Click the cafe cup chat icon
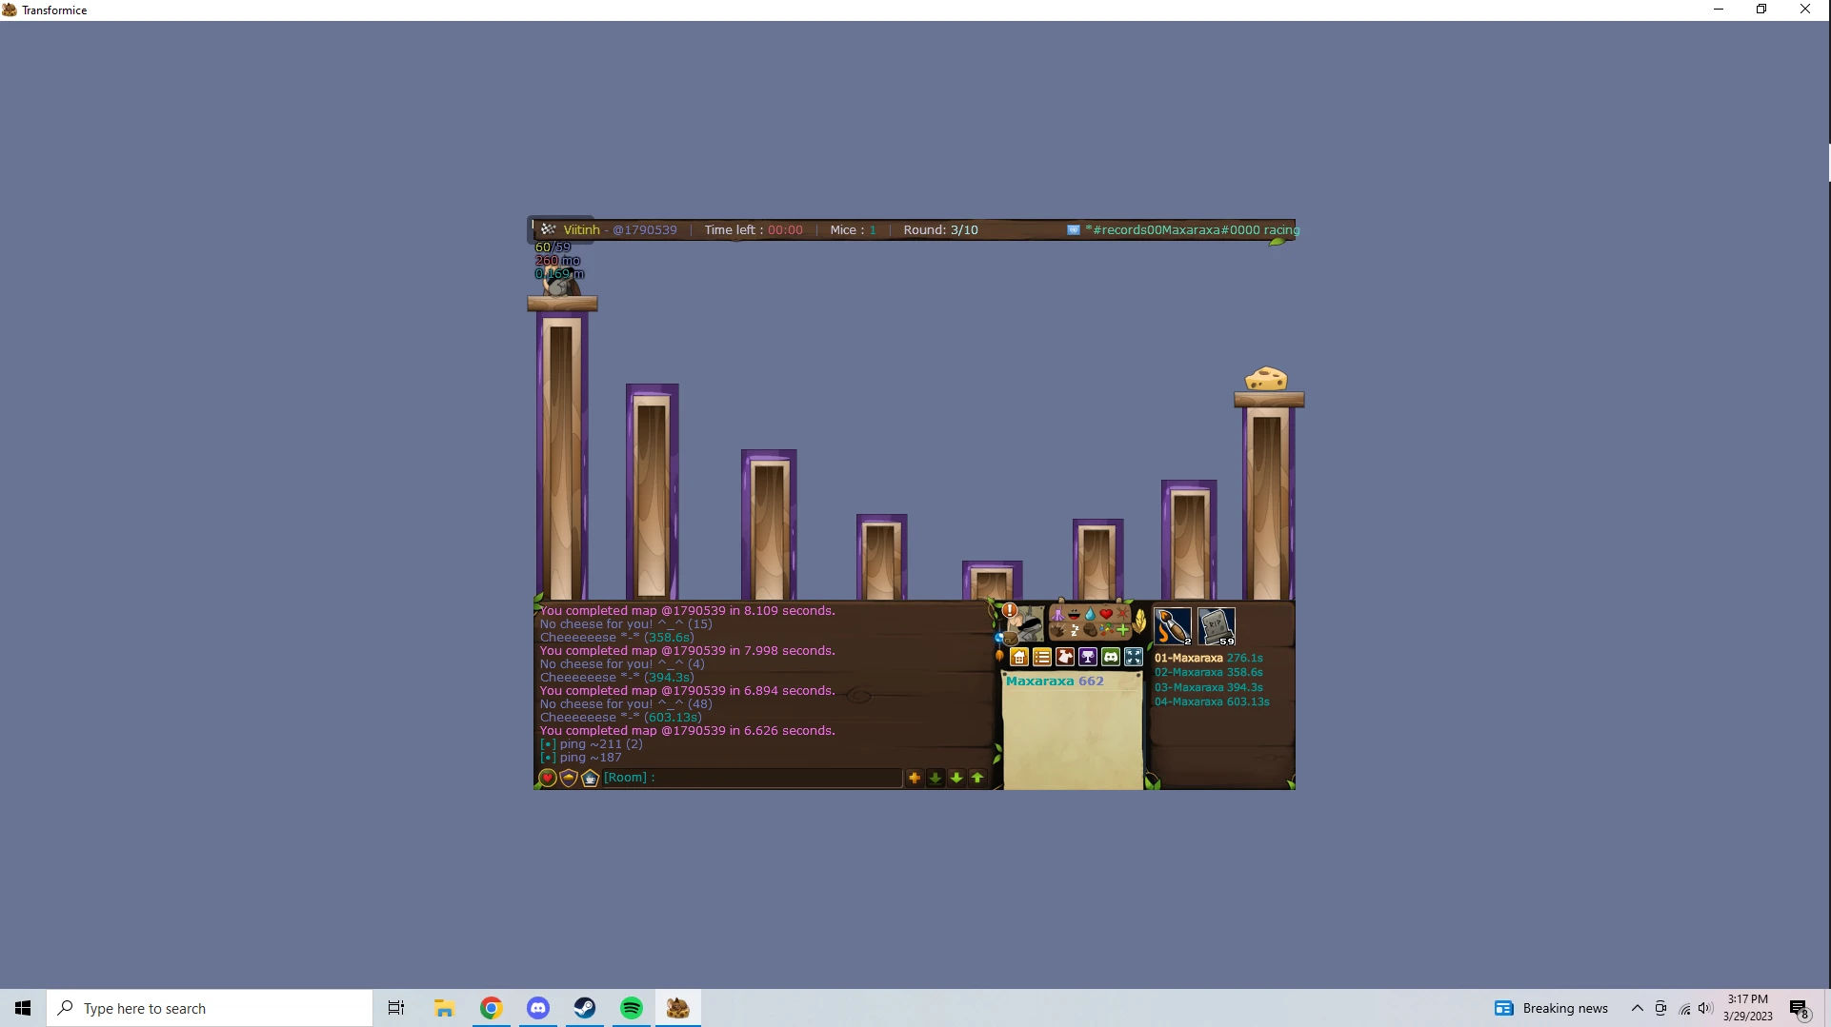This screenshot has height=1027, width=1831. tap(591, 779)
